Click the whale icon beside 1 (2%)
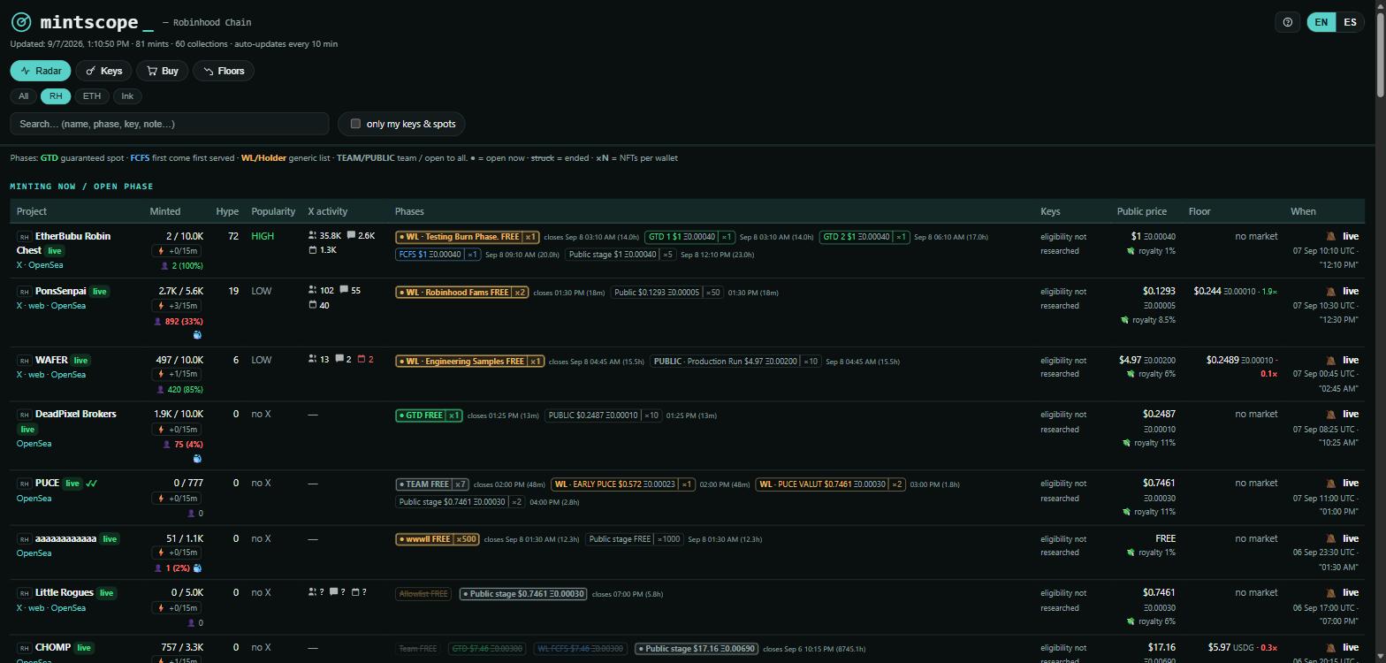 click(x=197, y=568)
